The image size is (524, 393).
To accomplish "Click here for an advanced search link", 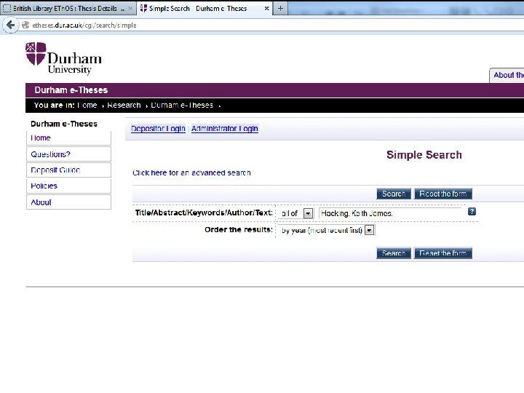I will coord(191,172).
